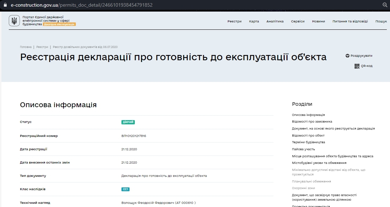Jump to Терміни будівництва section

(309, 142)
